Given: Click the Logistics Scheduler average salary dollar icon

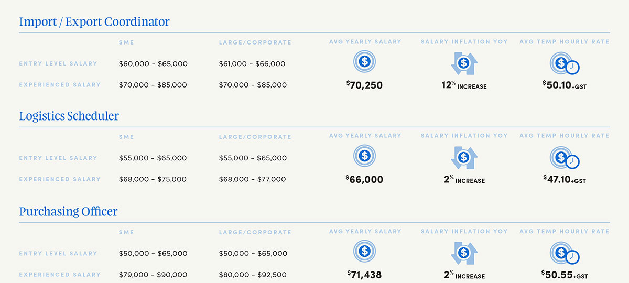Looking at the screenshot, I should [364, 156].
